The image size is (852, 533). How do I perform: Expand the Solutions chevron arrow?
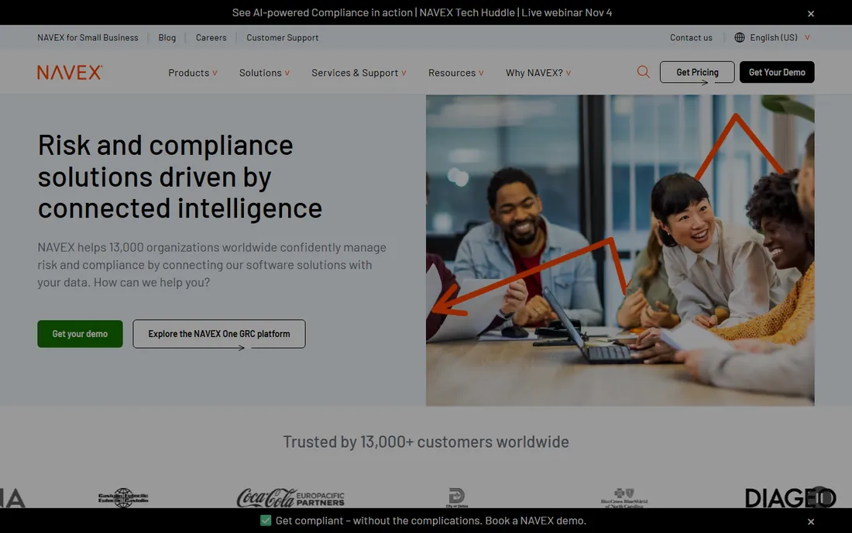coord(287,73)
